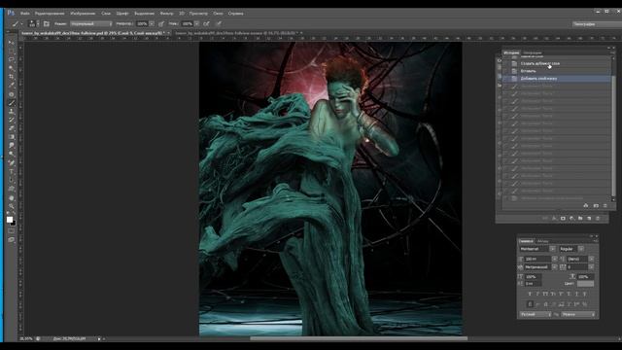Select the Lasso tool
622x350 pixels.
12,59
